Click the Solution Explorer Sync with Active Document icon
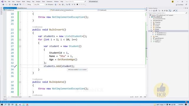The width and height of the screenshot is (189, 106). 162,11
